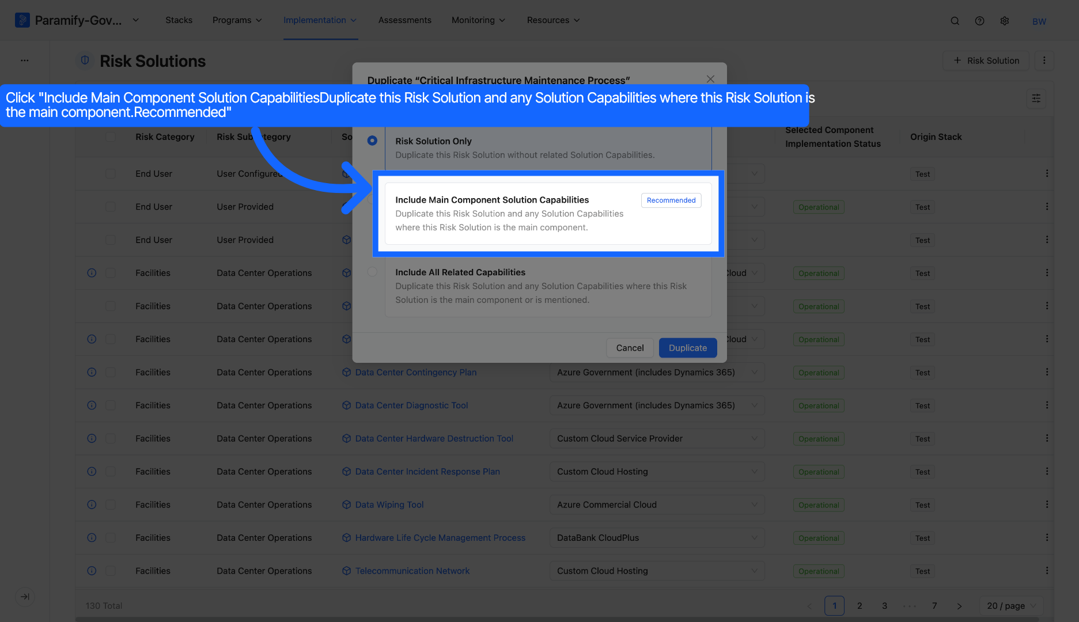Viewport: 1079px width, 622px height.
Task: Click the Duplicate button
Action: (688, 348)
